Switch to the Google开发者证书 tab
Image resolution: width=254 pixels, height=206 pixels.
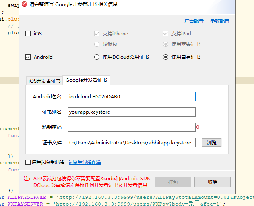pyautogui.click(x=86, y=80)
